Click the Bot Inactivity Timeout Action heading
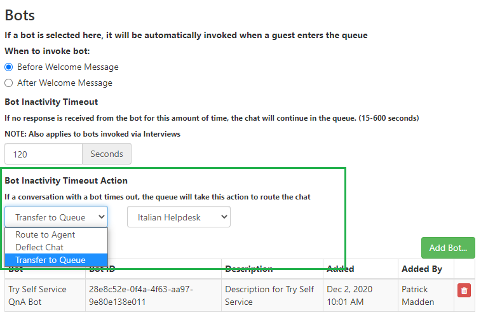The width and height of the screenshot is (481, 317). 66,180
